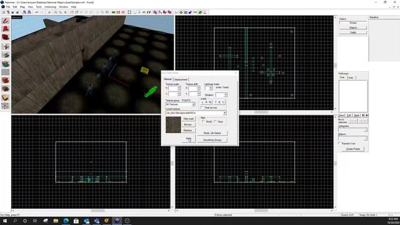Click the Justify Center C button
The width and height of the screenshot is (400, 225).
click(223, 102)
